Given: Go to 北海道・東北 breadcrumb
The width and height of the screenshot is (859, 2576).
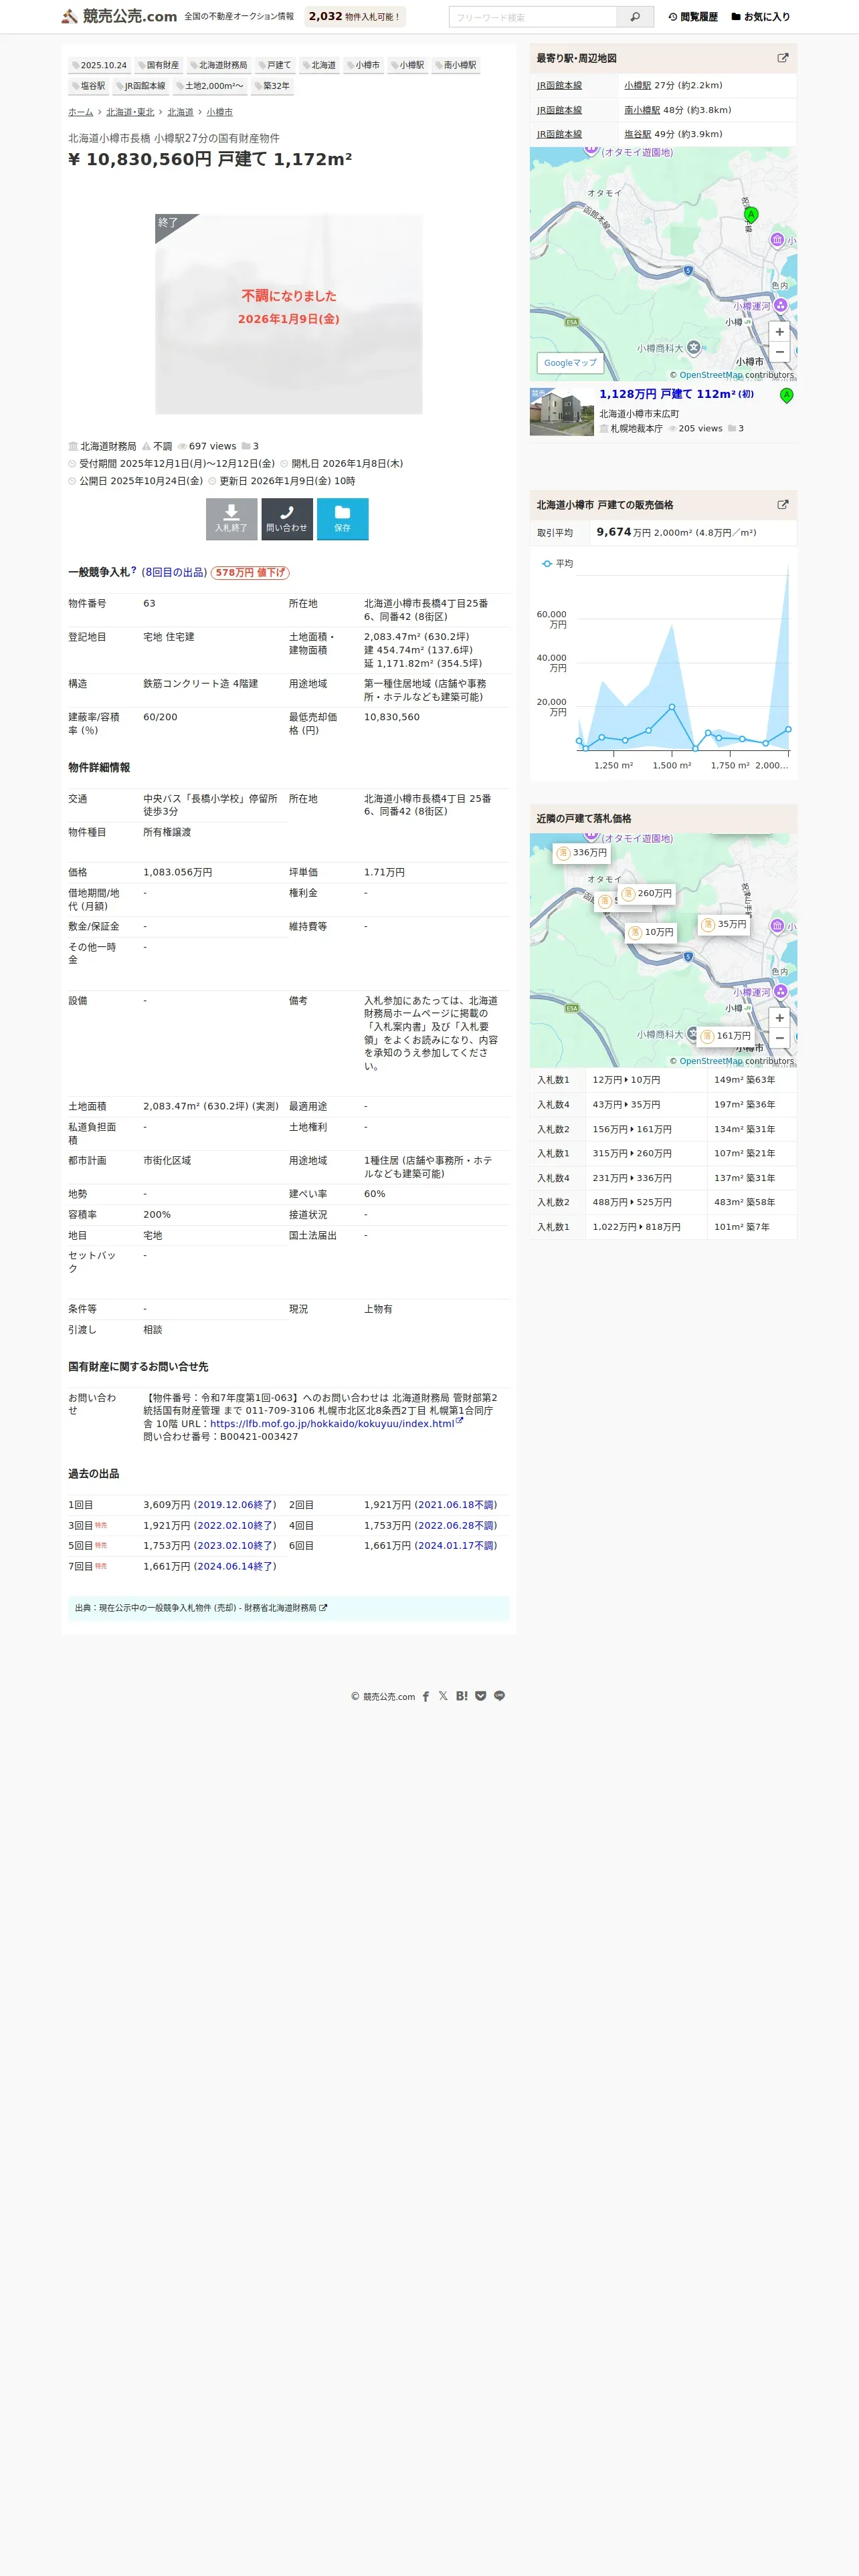Looking at the screenshot, I should 130,112.
